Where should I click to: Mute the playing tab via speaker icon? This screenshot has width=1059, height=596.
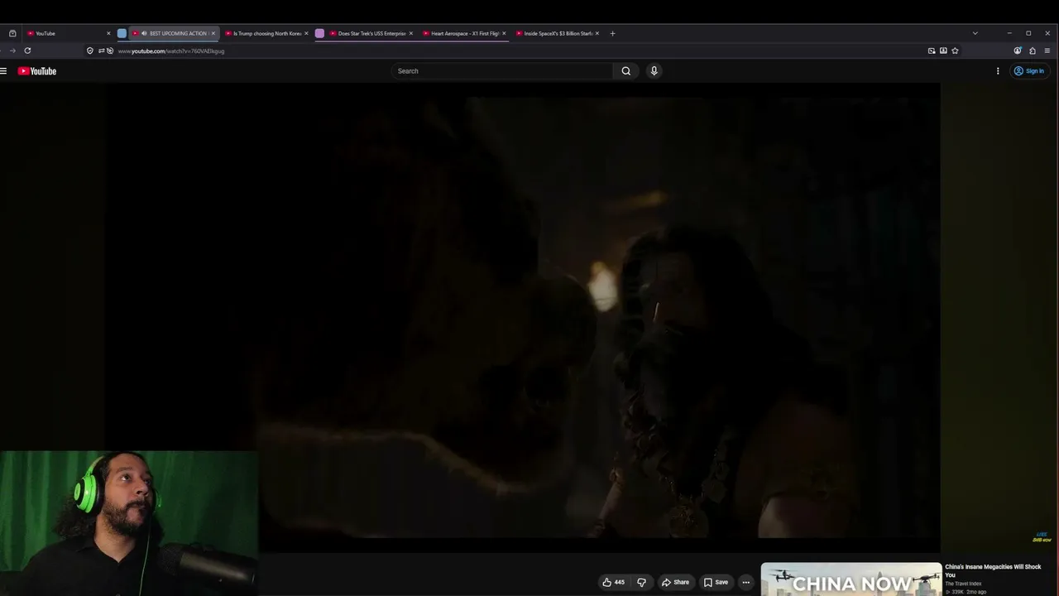pos(144,33)
